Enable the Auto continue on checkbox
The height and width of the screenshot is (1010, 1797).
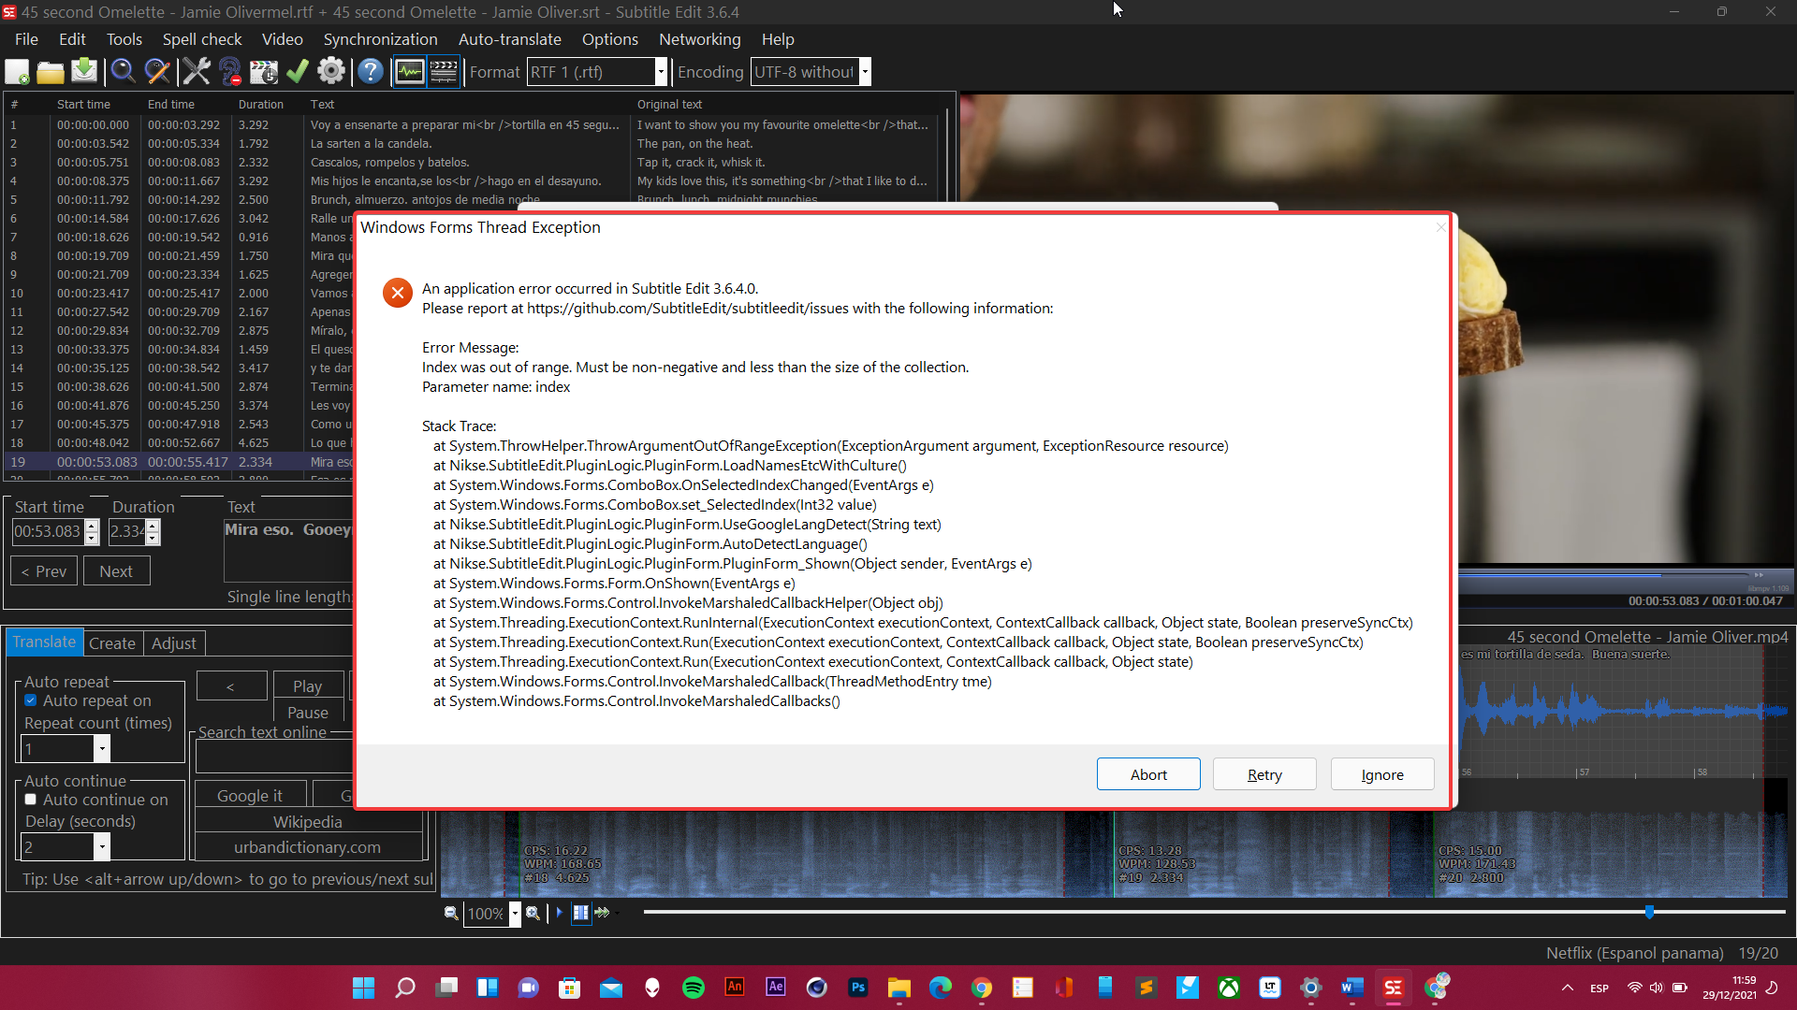pos(31,800)
